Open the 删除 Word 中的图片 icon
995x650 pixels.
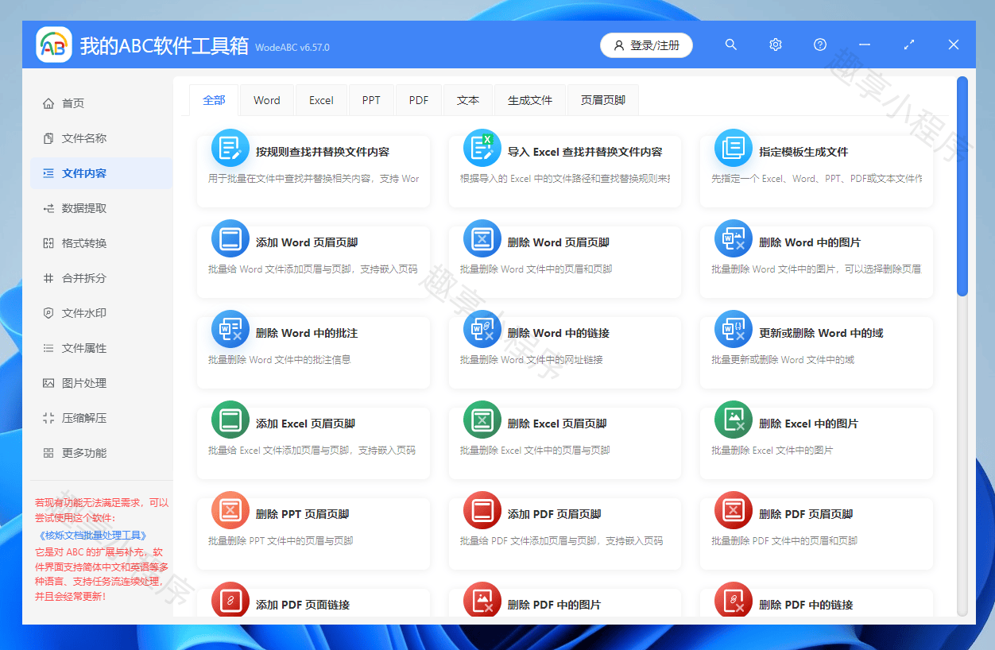734,238
